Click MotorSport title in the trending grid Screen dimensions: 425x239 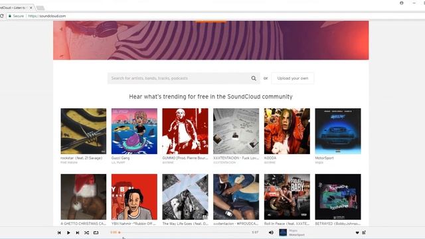[324, 158]
